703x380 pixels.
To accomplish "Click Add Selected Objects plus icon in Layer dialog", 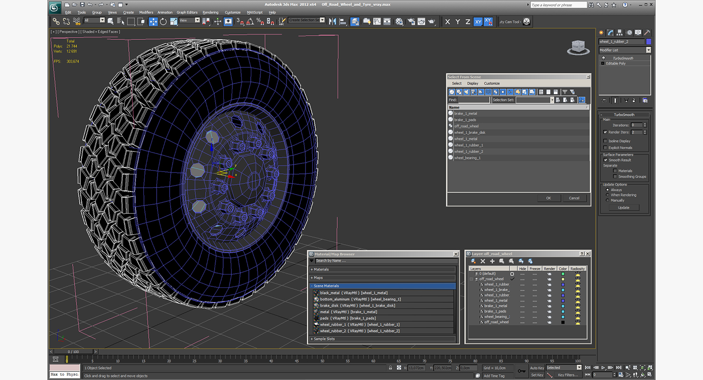I will (x=493, y=261).
